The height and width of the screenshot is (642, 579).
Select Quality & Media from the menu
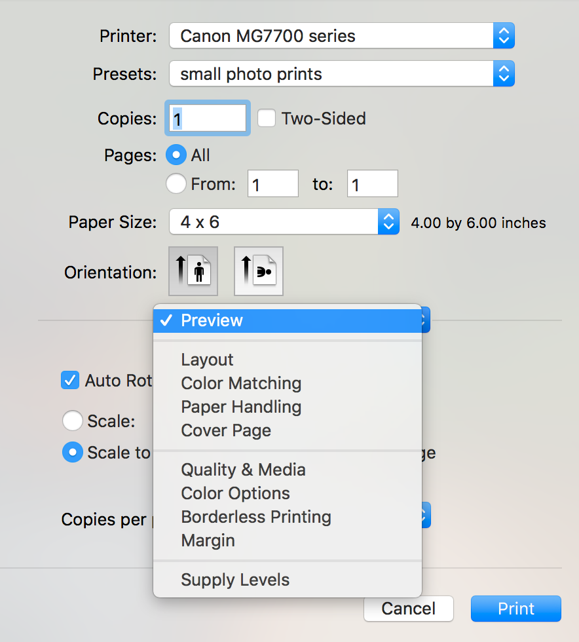(x=243, y=470)
